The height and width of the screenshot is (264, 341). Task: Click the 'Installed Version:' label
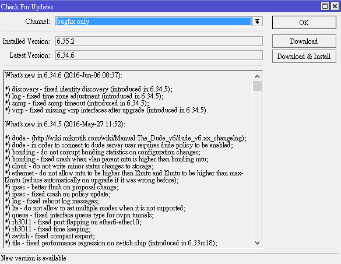pyautogui.click(x=26, y=41)
